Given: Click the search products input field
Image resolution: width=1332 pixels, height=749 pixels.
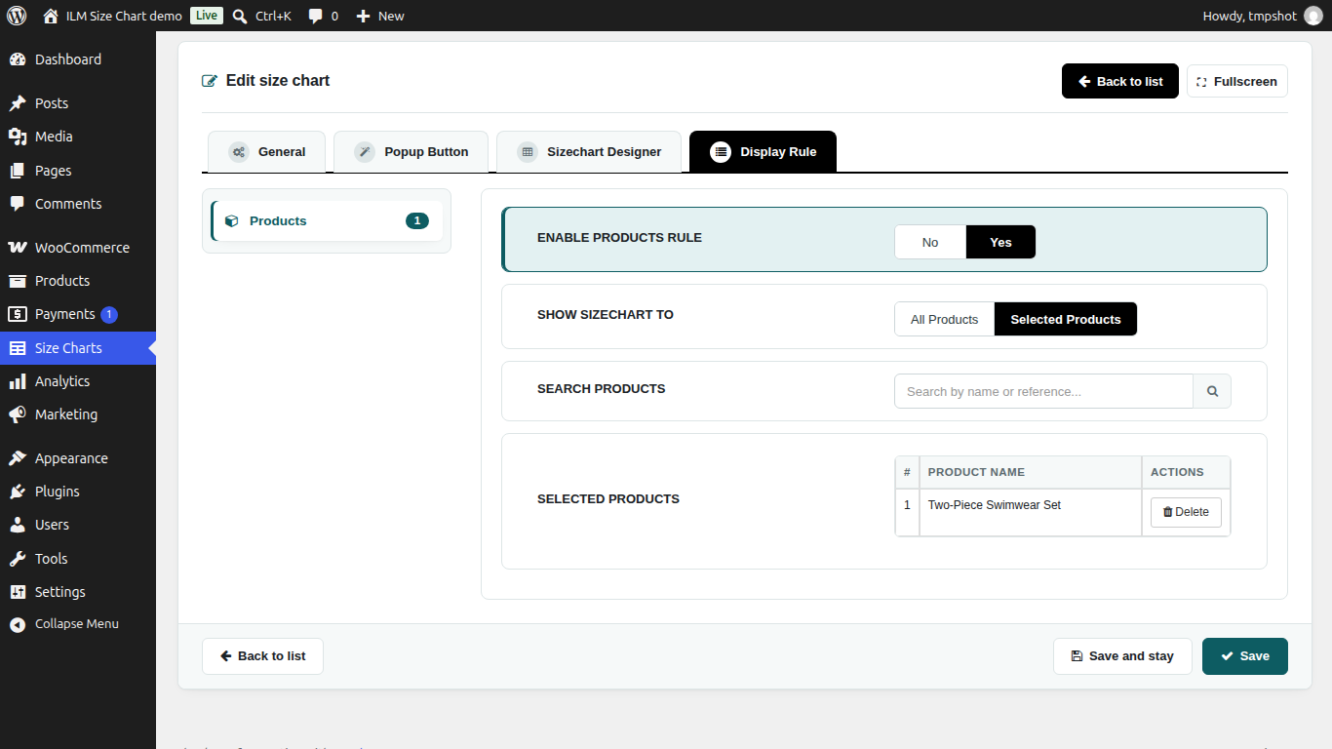Looking at the screenshot, I should click(x=1043, y=391).
